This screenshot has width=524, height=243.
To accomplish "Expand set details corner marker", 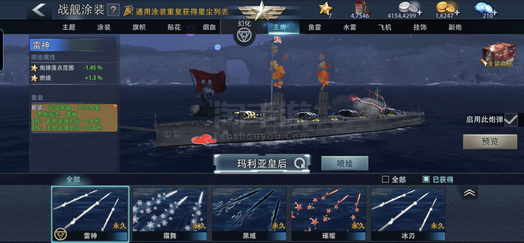I will coord(115,107).
